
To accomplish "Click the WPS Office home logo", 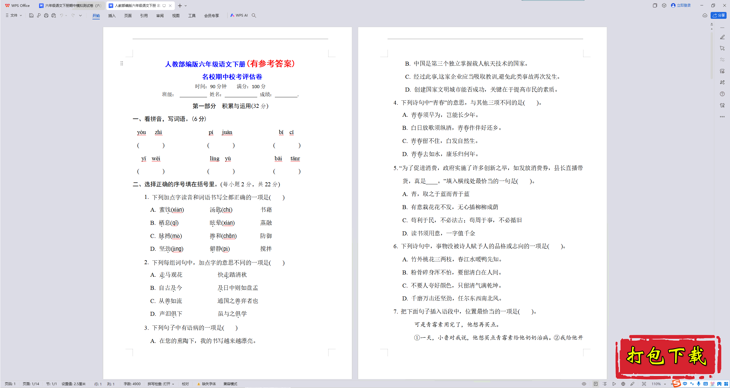I will (x=17, y=5).
